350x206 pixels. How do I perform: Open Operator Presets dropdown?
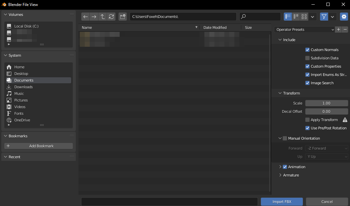(304, 30)
